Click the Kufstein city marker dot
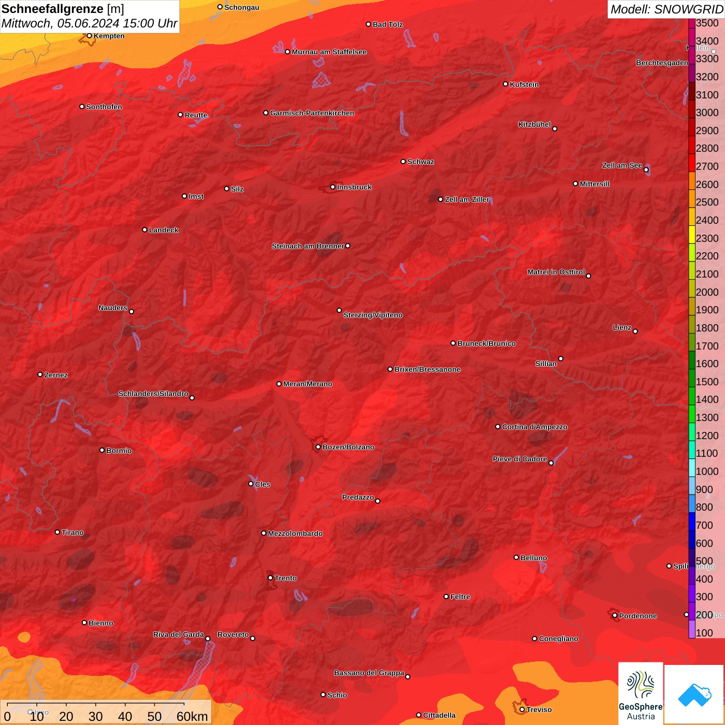725x725 pixels. click(505, 84)
